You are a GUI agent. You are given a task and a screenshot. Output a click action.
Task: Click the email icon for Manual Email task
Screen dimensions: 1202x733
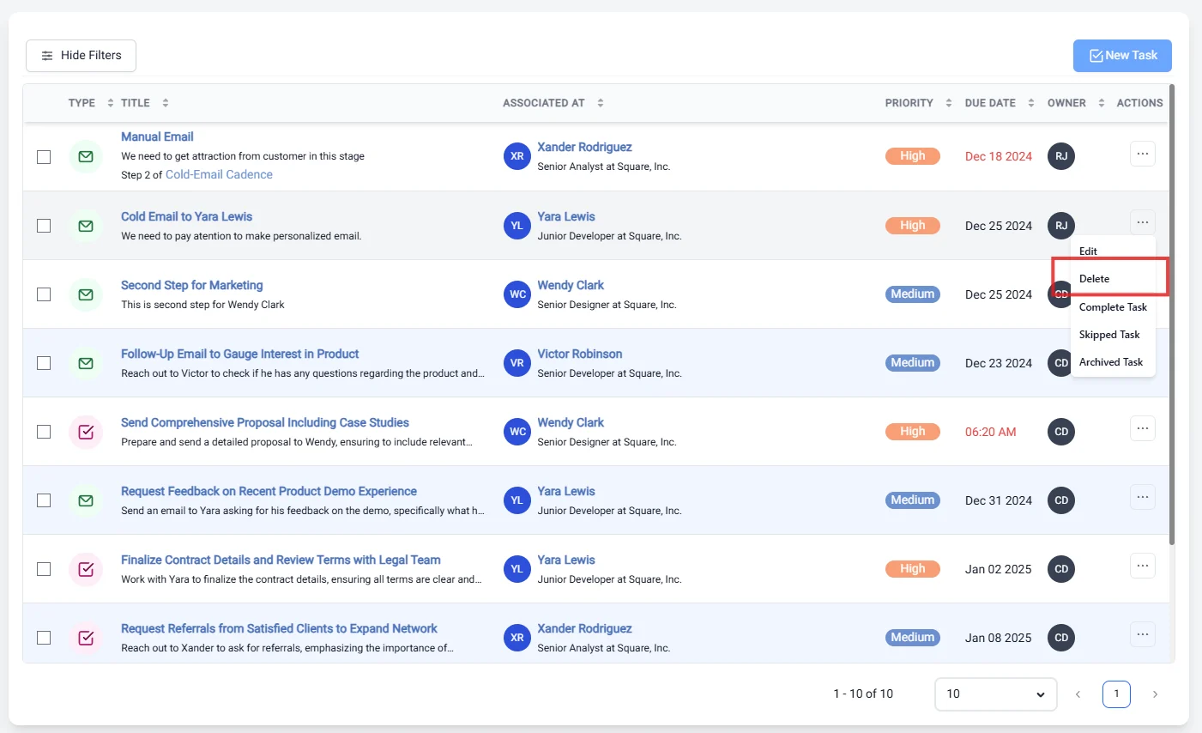(86, 157)
